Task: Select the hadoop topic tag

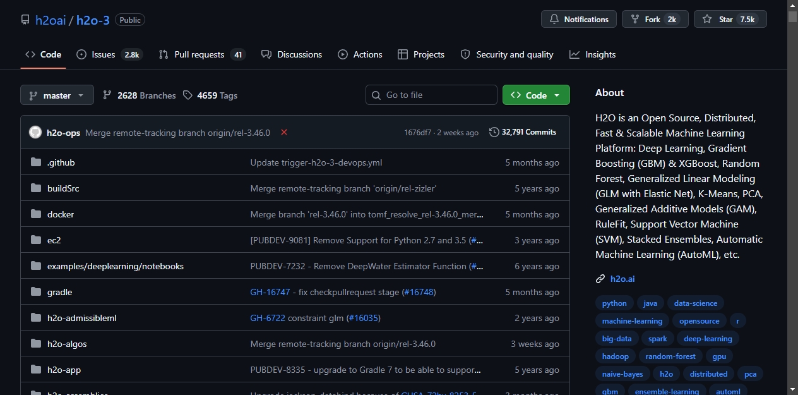Action: [616, 356]
